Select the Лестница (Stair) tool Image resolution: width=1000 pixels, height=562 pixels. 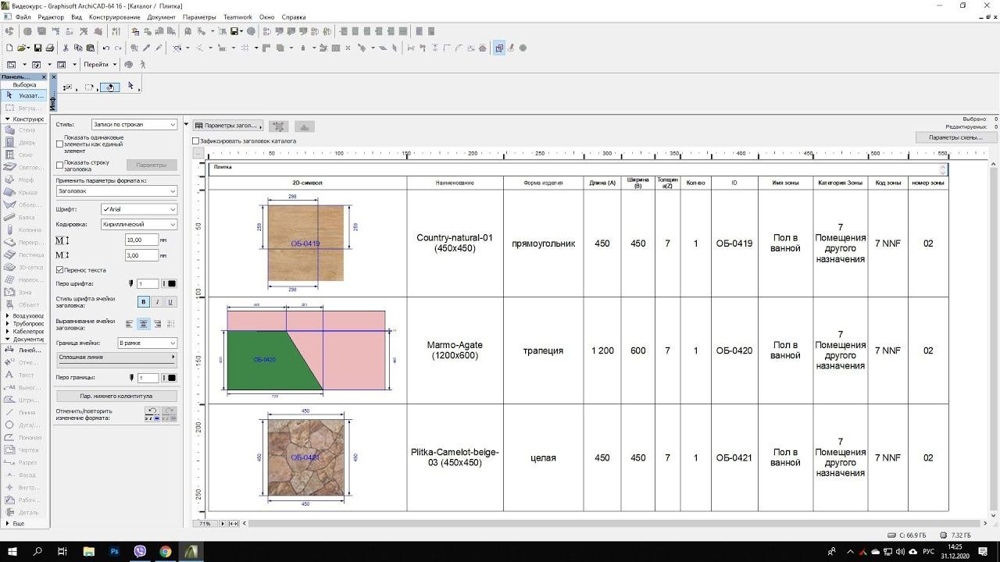point(25,255)
